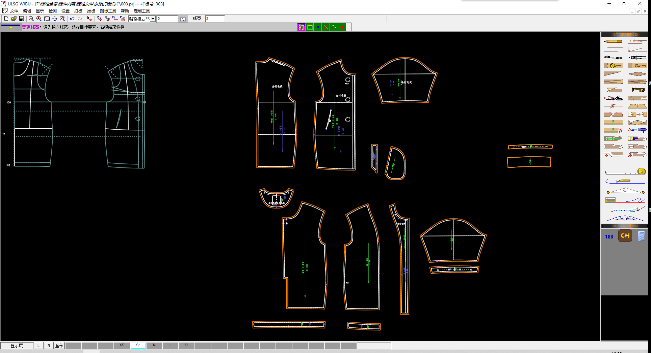Screen dimensions: 651x353
Task: Select the notch delete tool with red X
Action: pyautogui.click(x=613, y=130)
